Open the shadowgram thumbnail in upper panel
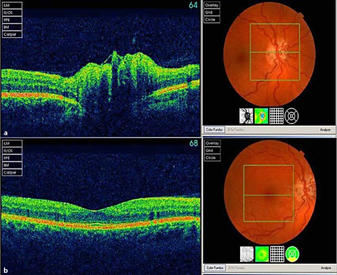This screenshot has height=275, width=337. tap(247, 115)
